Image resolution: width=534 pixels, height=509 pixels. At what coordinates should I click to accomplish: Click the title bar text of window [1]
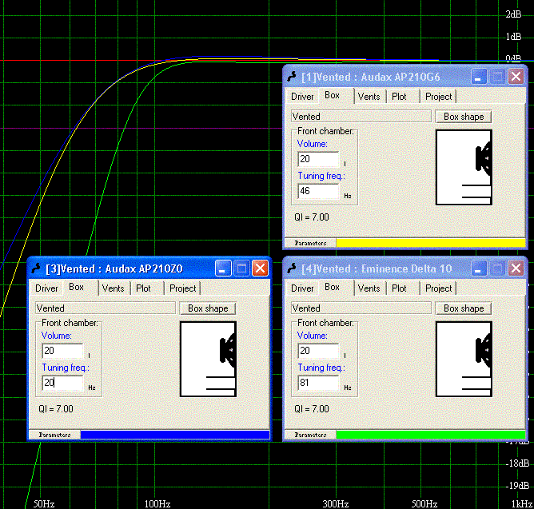(x=371, y=77)
